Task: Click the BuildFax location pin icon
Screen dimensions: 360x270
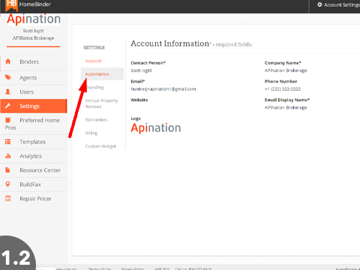Action: point(7,184)
